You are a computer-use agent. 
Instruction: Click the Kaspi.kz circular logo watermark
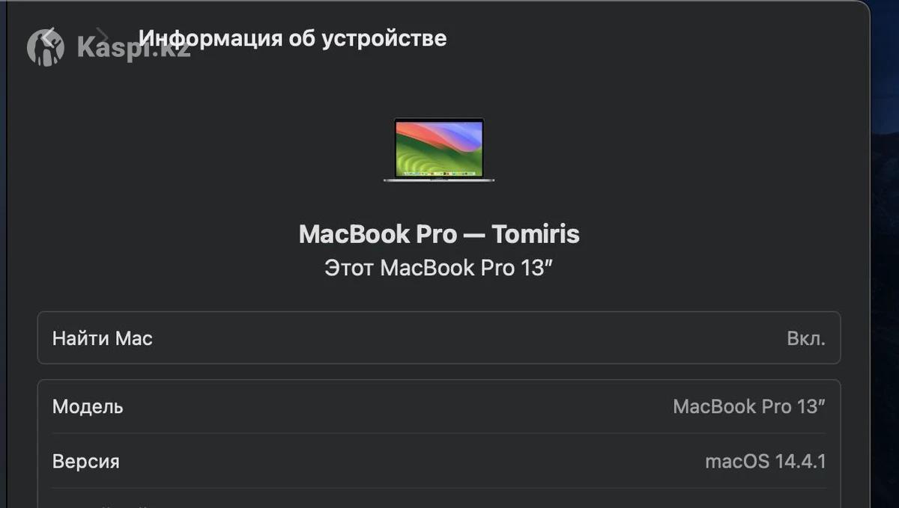tap(46, 48)
